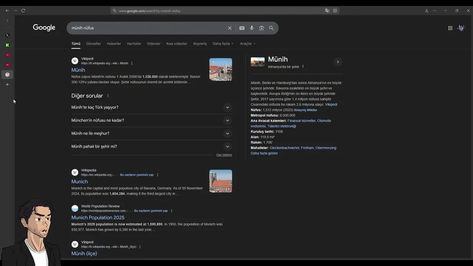
Task: Switch to the Alışveriş tab
Action: click(x=200, y=44)
